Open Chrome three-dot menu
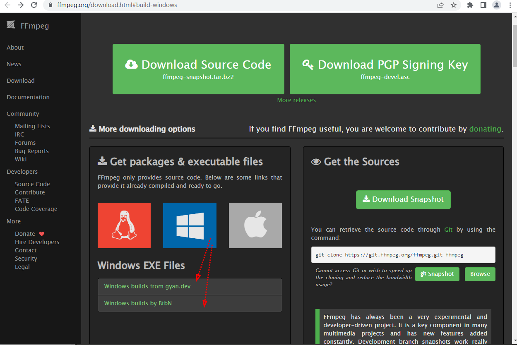Screen dimensions: 517x345 coord(510,5)
